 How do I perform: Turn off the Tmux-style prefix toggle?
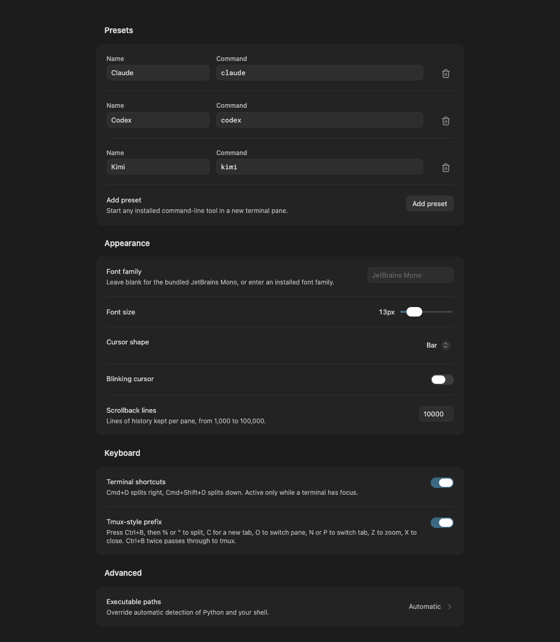coord(442,523)
